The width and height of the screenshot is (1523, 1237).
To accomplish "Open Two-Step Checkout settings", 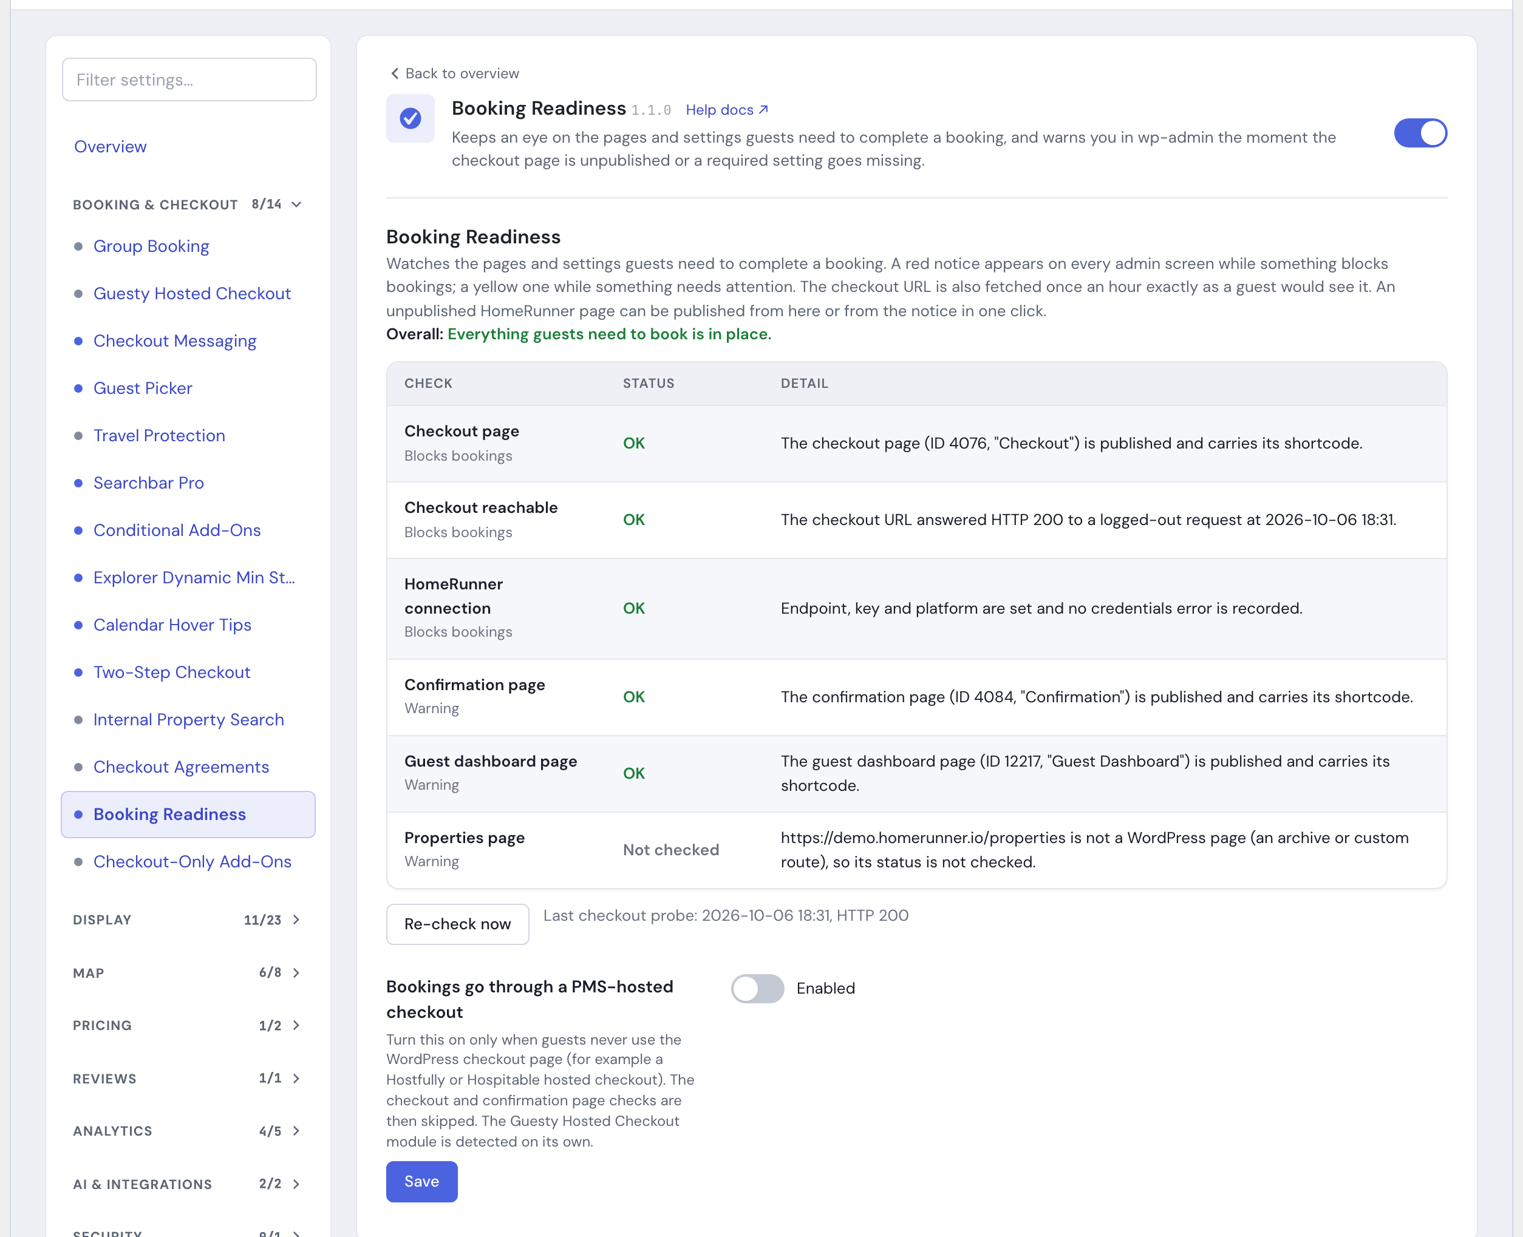I will 172,672.
